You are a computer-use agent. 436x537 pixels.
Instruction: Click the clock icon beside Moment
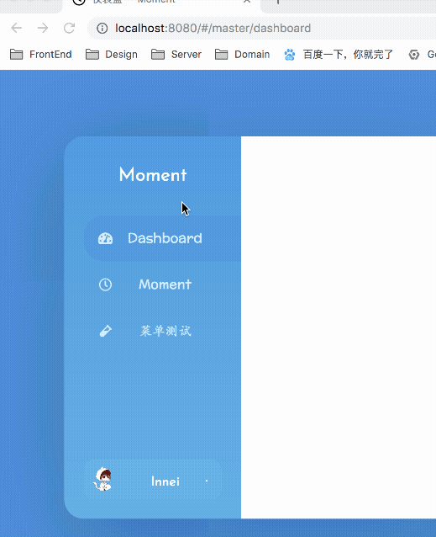click(x=105, y=284)
